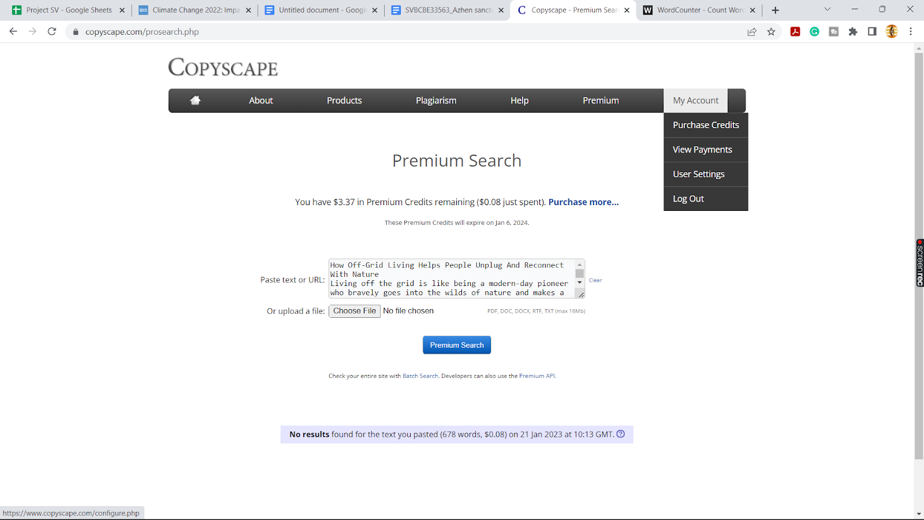Click the Premium Search heading
This screenshot has width=924, height=520.
[x=457, y=161]
